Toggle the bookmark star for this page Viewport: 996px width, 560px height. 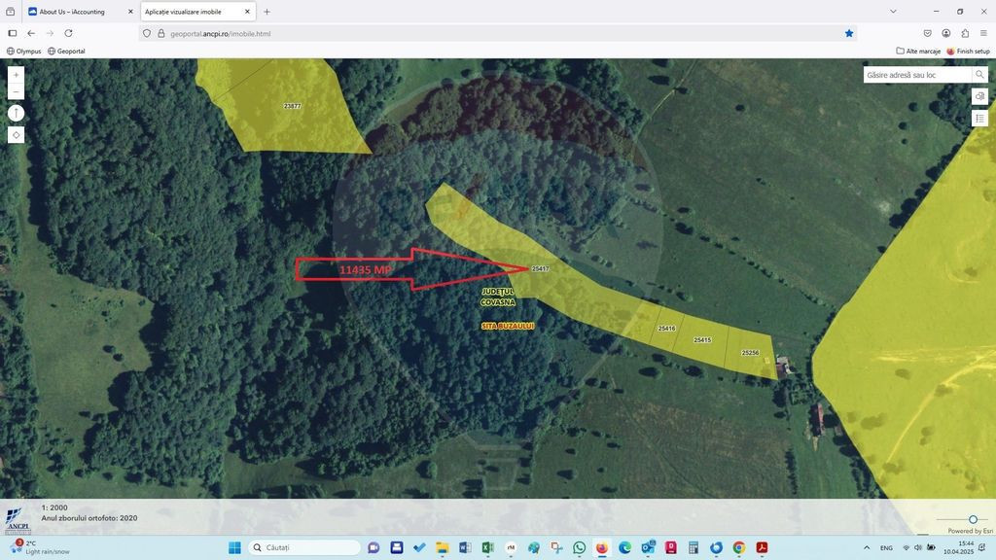click(x=849, y=33)
